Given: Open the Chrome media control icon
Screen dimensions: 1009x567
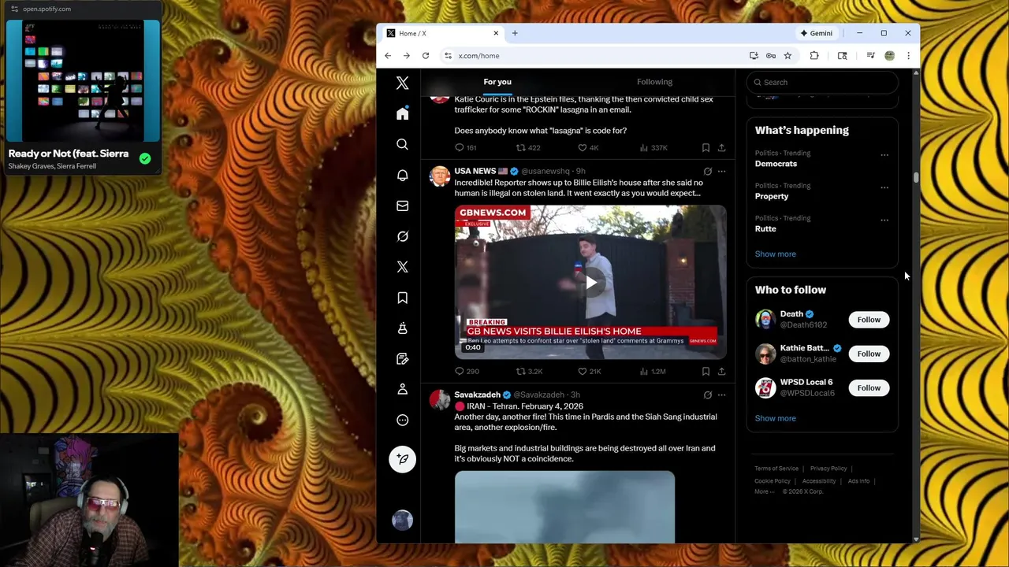Looking at the screenshot, I should click(x=870, y=56).
